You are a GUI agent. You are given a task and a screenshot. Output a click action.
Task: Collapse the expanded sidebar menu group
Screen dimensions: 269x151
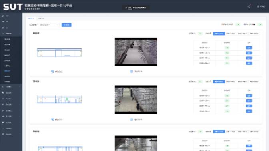click(11, 34)
